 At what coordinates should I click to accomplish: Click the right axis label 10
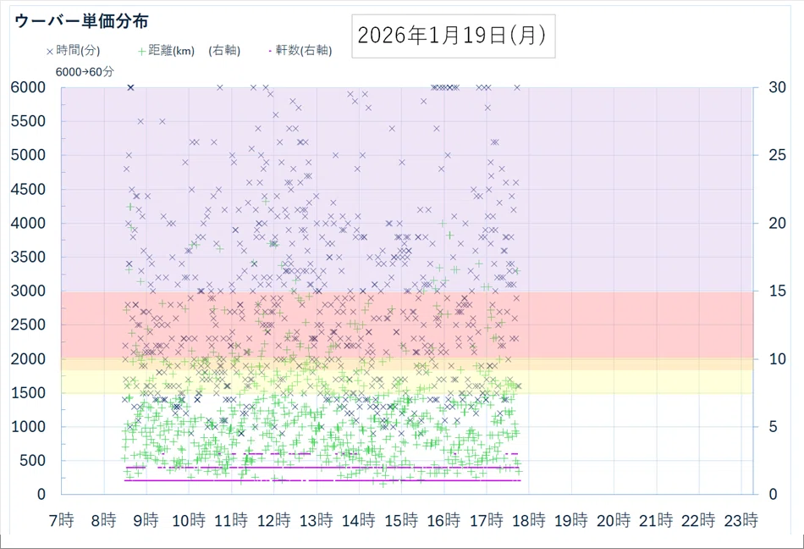click(777, 359)
